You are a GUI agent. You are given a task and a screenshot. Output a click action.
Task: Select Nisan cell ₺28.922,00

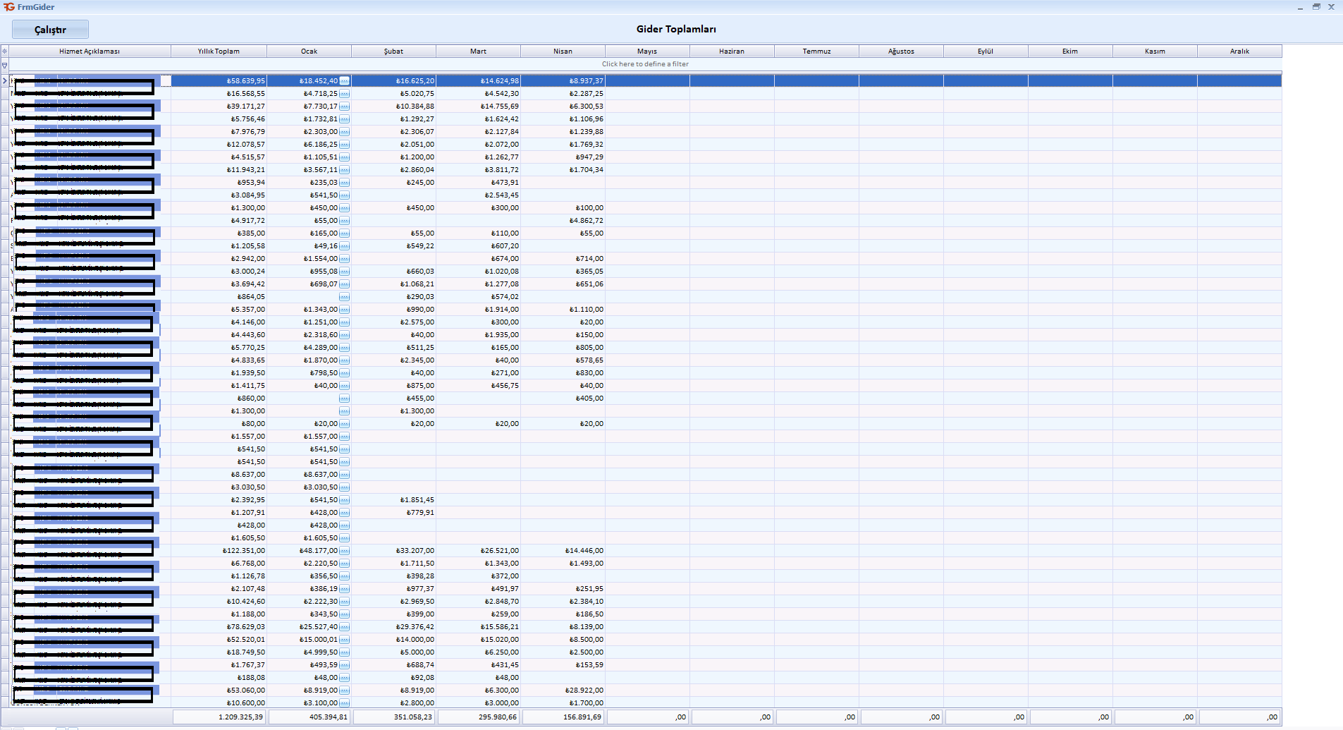pyautogui.click(x=563, y=691)
